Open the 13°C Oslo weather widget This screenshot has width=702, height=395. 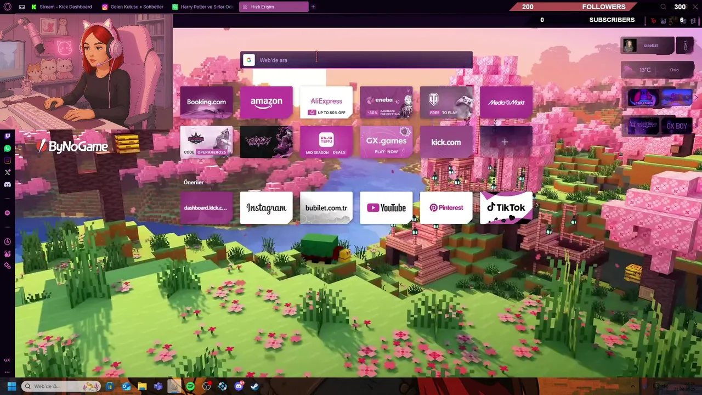[x=658, y=70]
